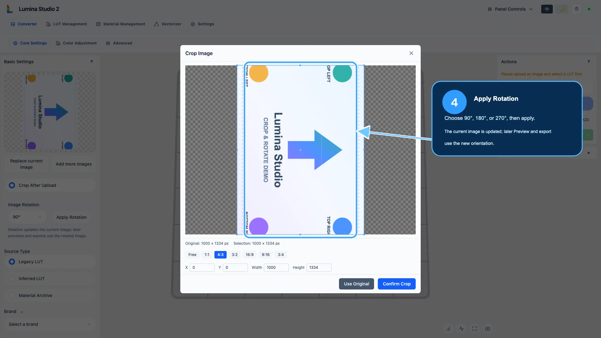Open the 90° rotation angle dropdown
Image resolution: width=601 pixels, height=338 pixels.
pyautogui.click(x=27, y=217)
